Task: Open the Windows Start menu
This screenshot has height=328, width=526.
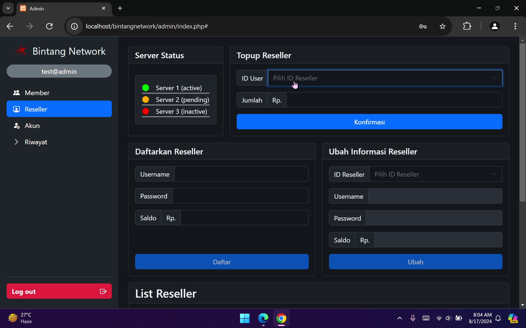Action: click(245, 318)
